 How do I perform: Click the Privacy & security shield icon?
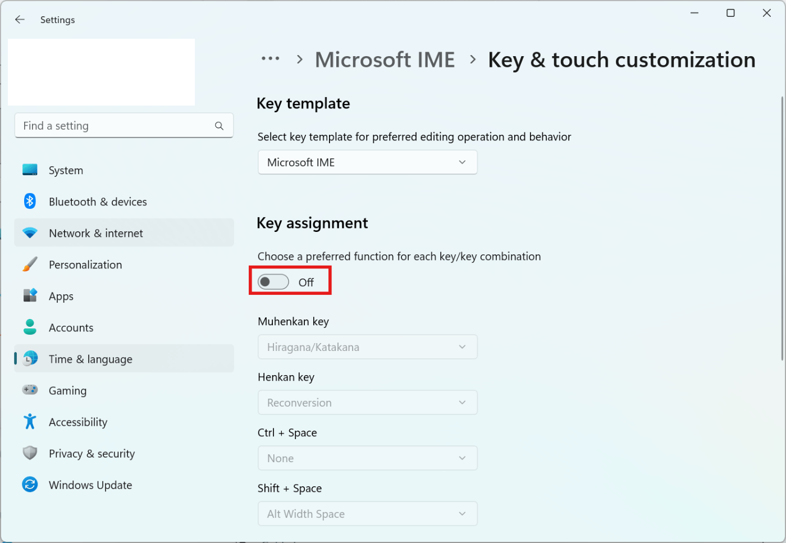point(30,453)
